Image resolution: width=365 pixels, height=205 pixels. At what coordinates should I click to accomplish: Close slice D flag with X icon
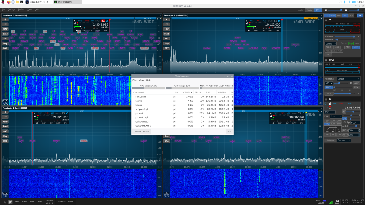pos(271,113)
